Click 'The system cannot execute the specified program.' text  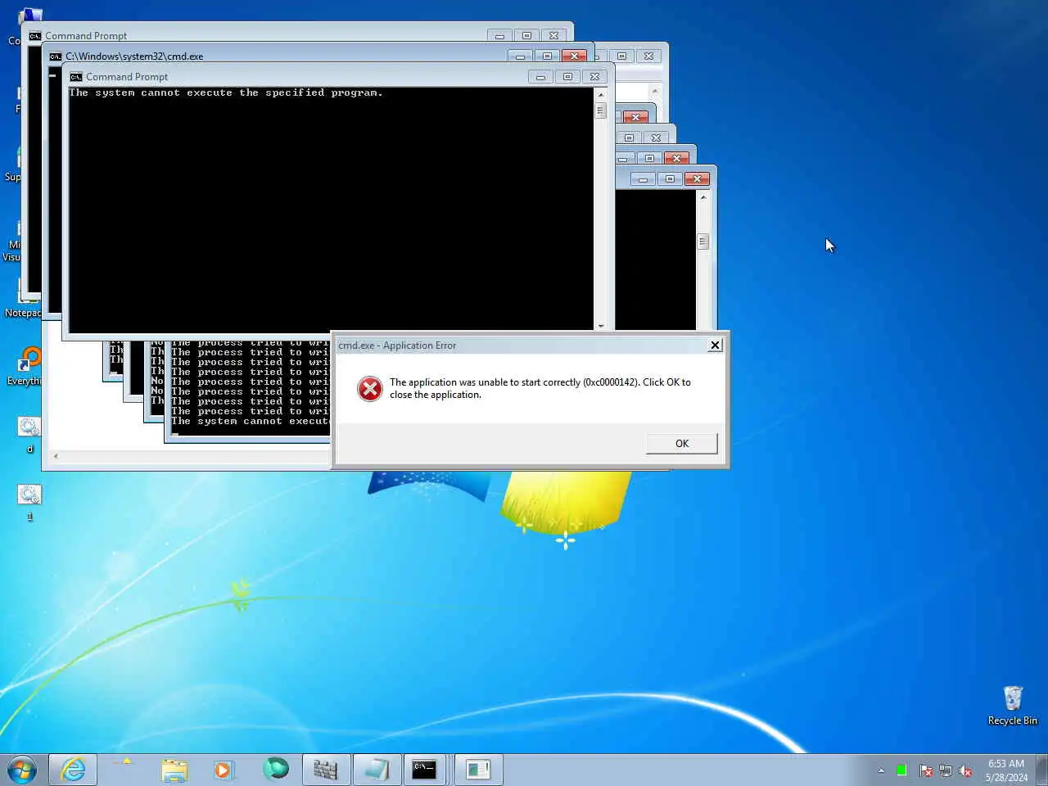pyautogui.click(x=226, y=93)
